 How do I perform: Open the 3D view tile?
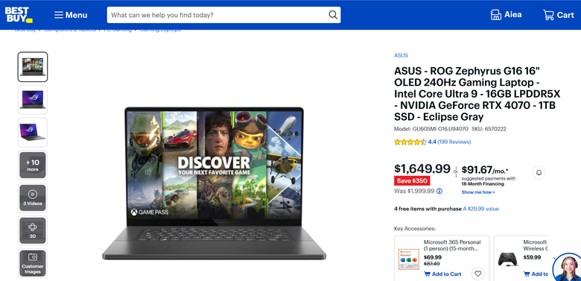pyautogui.click(x=33, y=230)
